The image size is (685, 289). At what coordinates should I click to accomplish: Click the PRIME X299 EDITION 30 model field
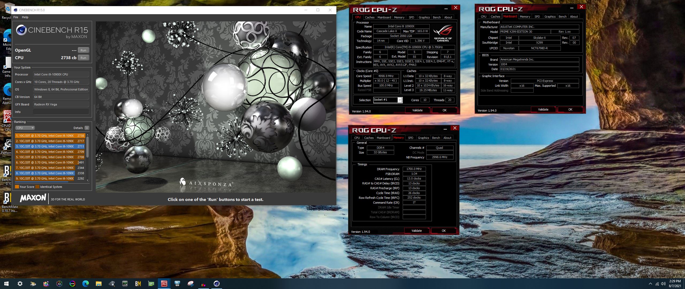[x=525, y=32]
